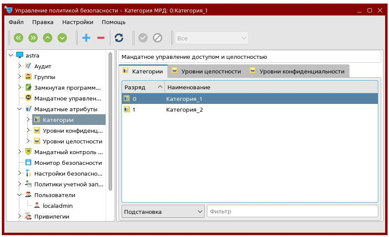Viewport: 389px width, 237px height.
Task: Click the green down arrow toolbar icon
Action: (x=62, y=38)
